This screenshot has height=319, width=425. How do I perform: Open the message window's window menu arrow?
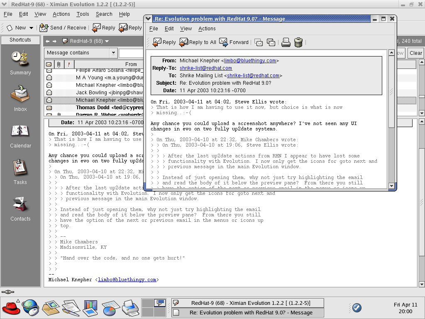coord(148,19)
